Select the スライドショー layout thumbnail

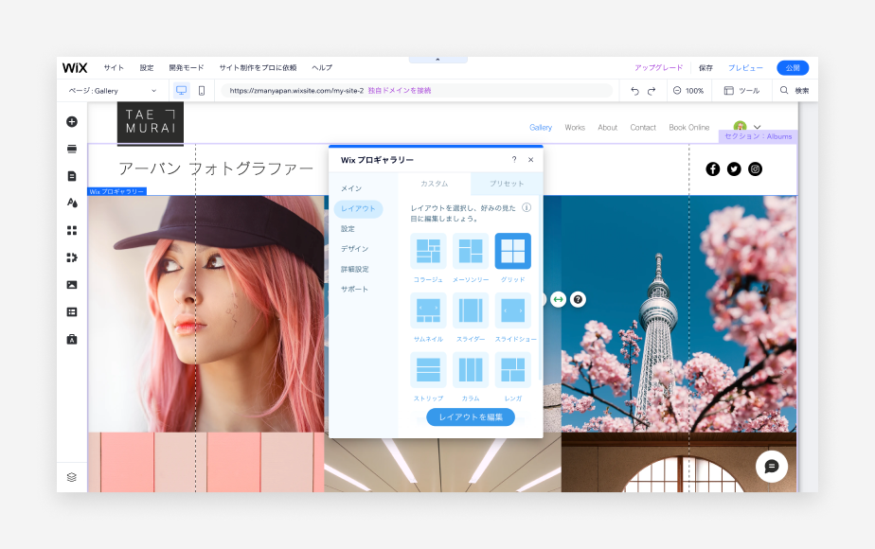(x=513, y=310)
